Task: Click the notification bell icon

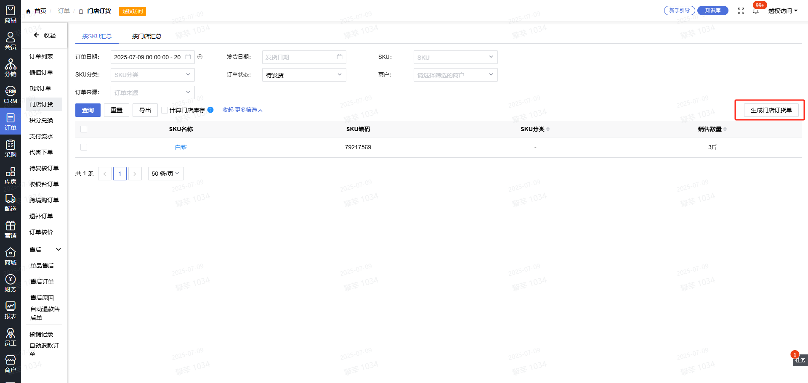Action: pyautogui.click(x=756, y=11)
